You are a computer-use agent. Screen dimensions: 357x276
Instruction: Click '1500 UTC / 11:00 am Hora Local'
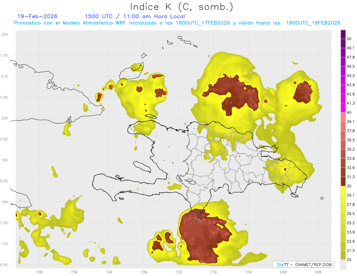[x=135, y=16]
